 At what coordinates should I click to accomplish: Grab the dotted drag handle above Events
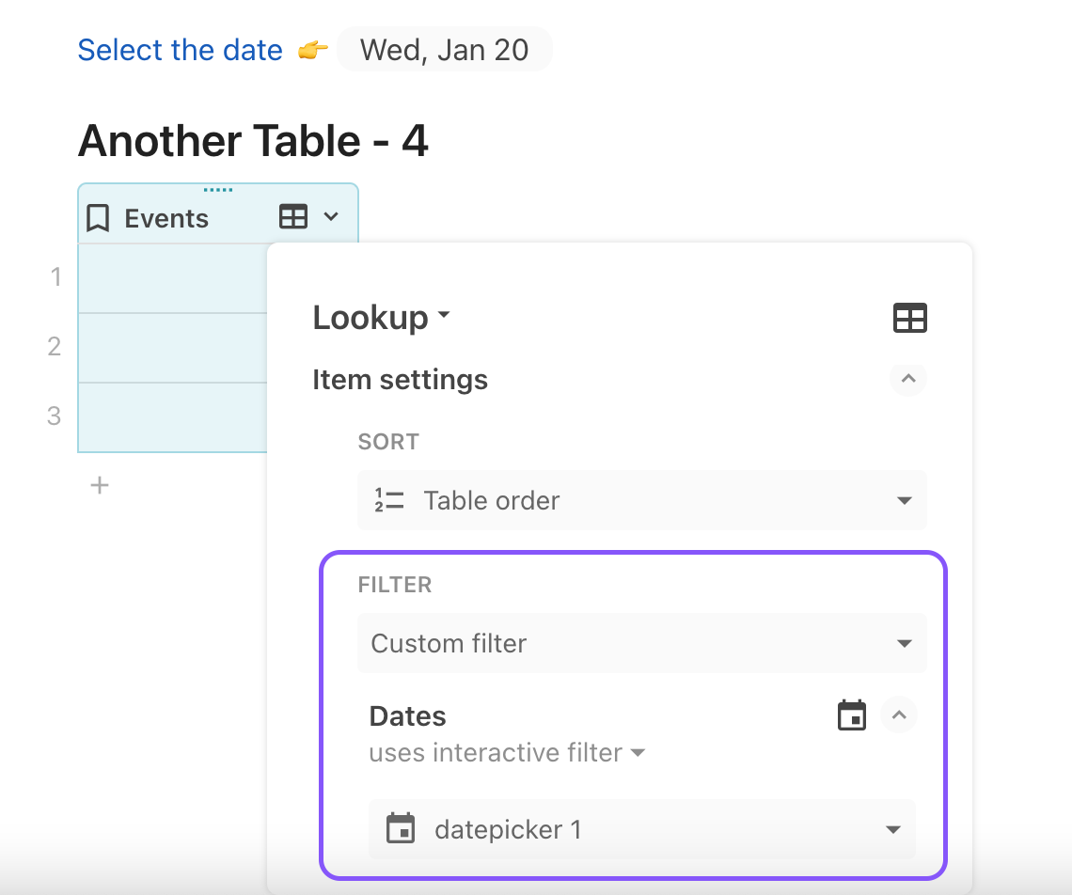[218, 190]
